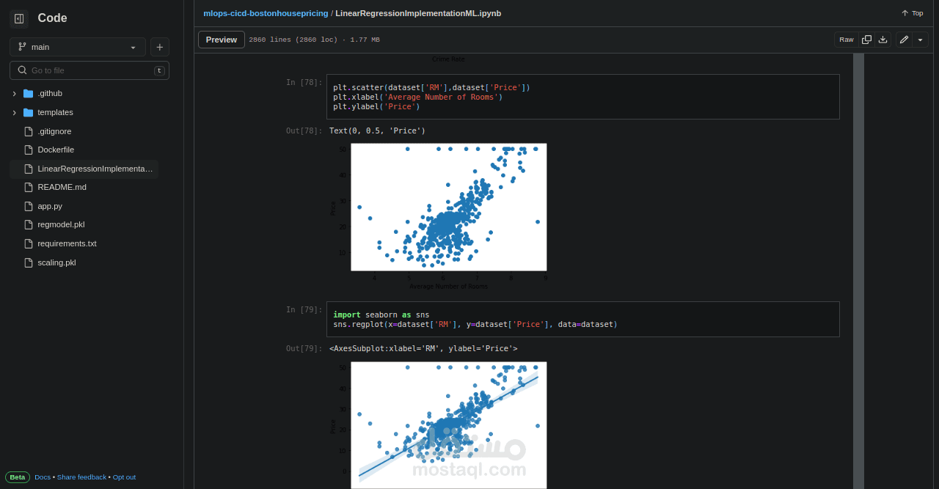Open the Share feedback link
Viewport: 939px width, 489px height.
(81, 477)
